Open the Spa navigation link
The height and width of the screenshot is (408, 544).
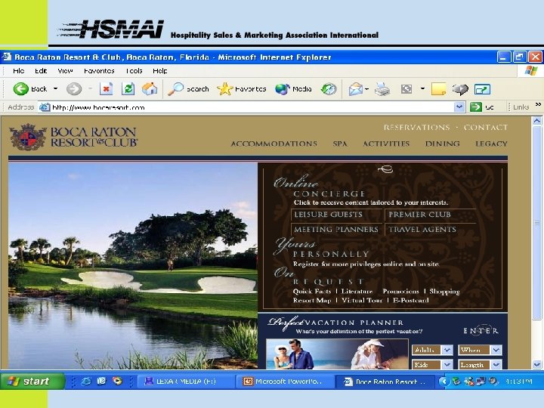pyautogui.click(x=340, y=144)
